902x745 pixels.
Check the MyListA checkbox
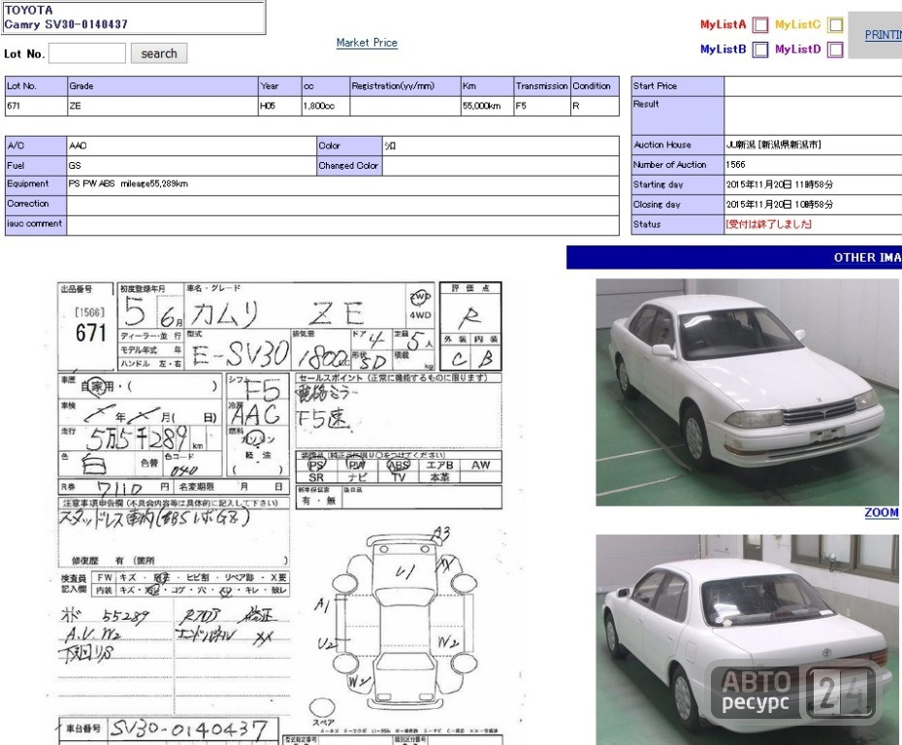pos(760,25)
